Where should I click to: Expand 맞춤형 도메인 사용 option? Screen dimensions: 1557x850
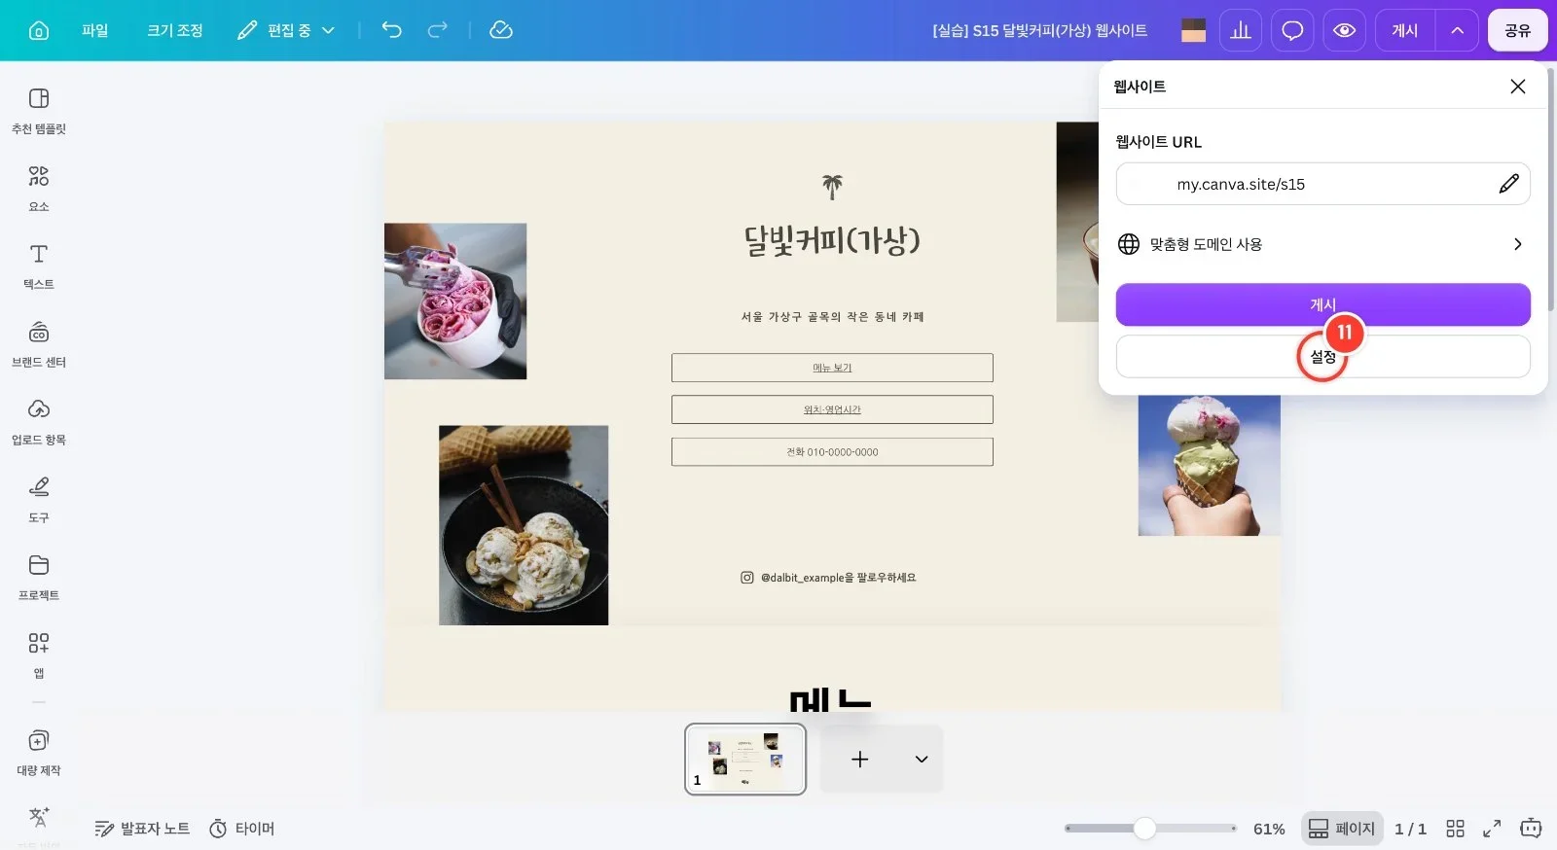tap(1322, 244)
